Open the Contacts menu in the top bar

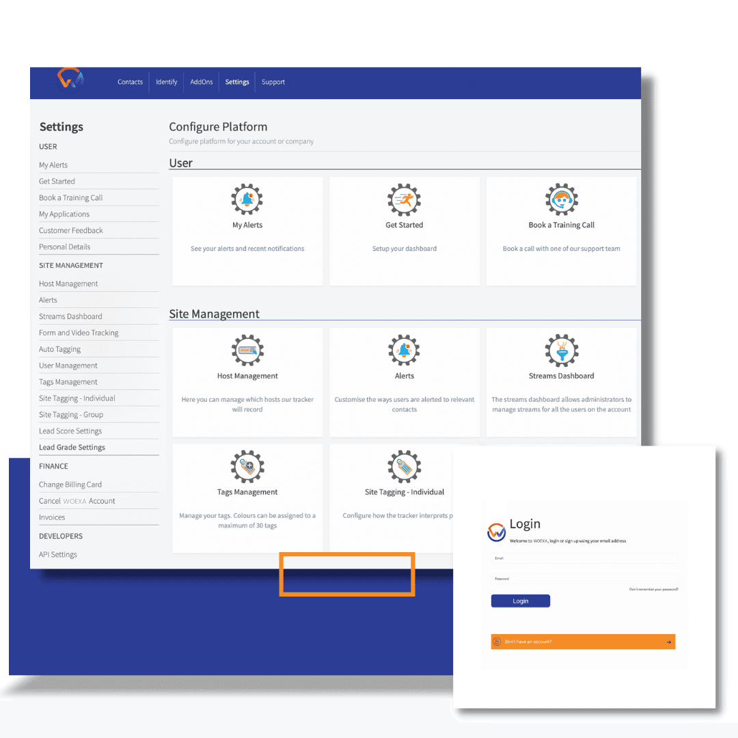(130, 82)
